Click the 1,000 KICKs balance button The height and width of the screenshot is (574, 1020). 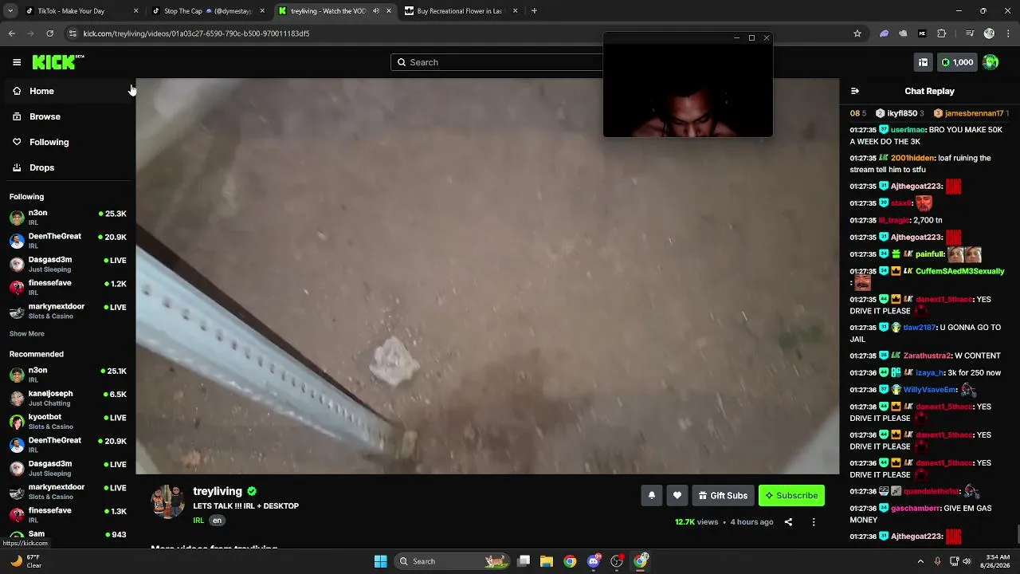click(957, 62)
